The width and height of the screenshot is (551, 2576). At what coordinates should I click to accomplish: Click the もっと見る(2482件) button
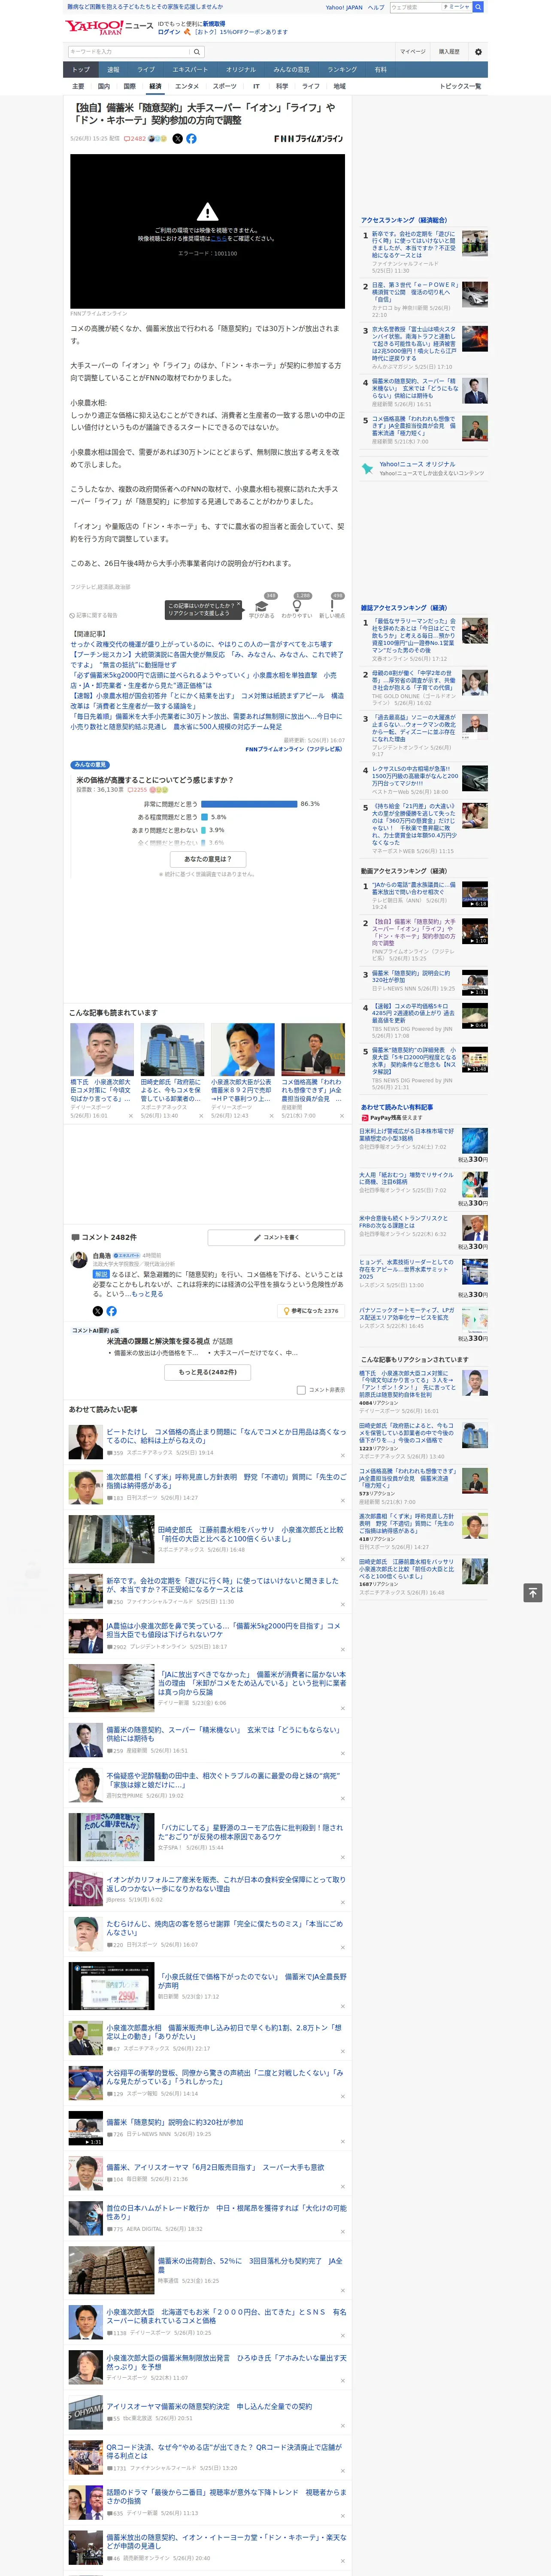(208, 1372)
